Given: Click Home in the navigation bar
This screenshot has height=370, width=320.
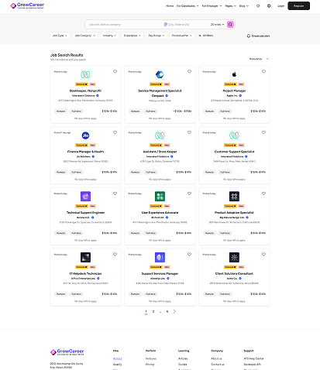Looking at the screenshot, I should pyautogui.click(x=170, y=5).
